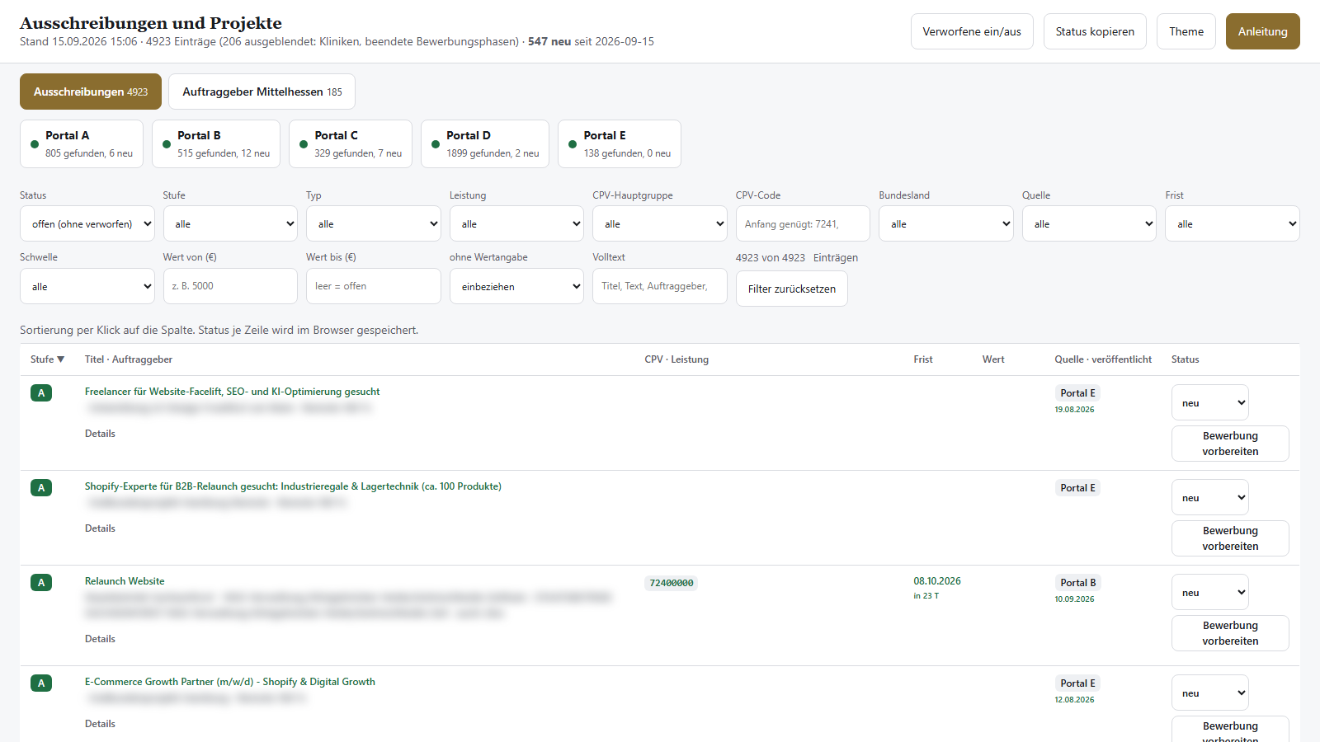1320x742 pixels.
Task: Click Bewerbung vorbereiten for Freelancer Website-Facelift
Action: pos(1230,444)
